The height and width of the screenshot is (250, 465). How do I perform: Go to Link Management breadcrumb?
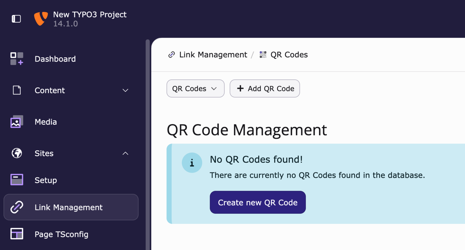(213, 55)
